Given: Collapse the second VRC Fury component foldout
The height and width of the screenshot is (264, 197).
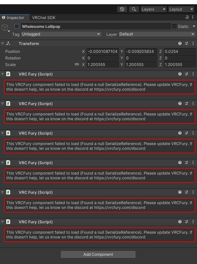Looking at the screenshot, I should 3,103.
